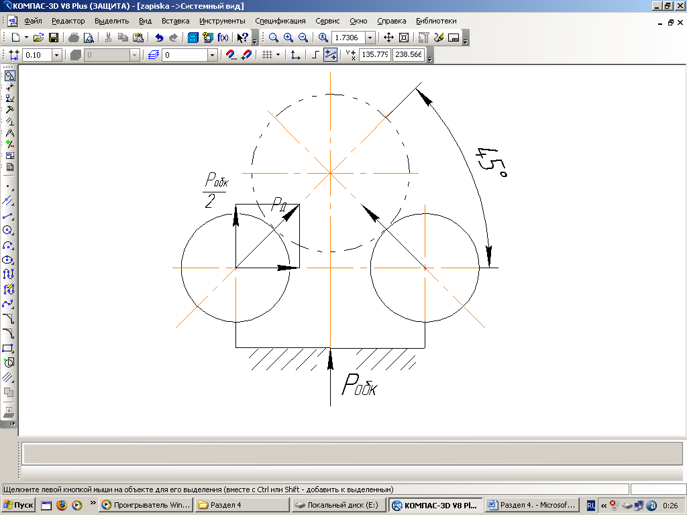Click the Zoom in magnifier icon
The height and width of the screenshot is (515, 687).
[x=288, y=38]
